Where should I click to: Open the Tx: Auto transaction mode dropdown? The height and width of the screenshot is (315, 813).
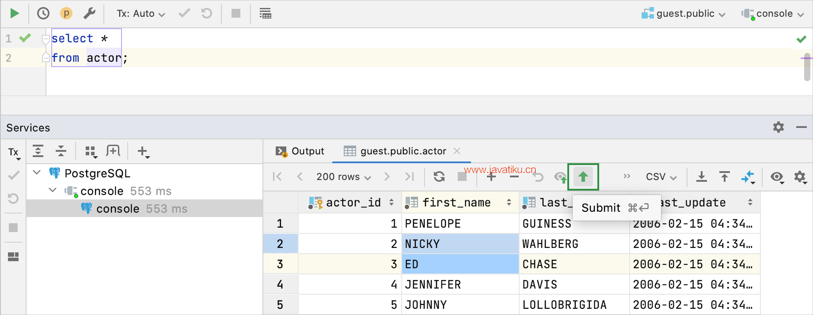click(141, 14)
